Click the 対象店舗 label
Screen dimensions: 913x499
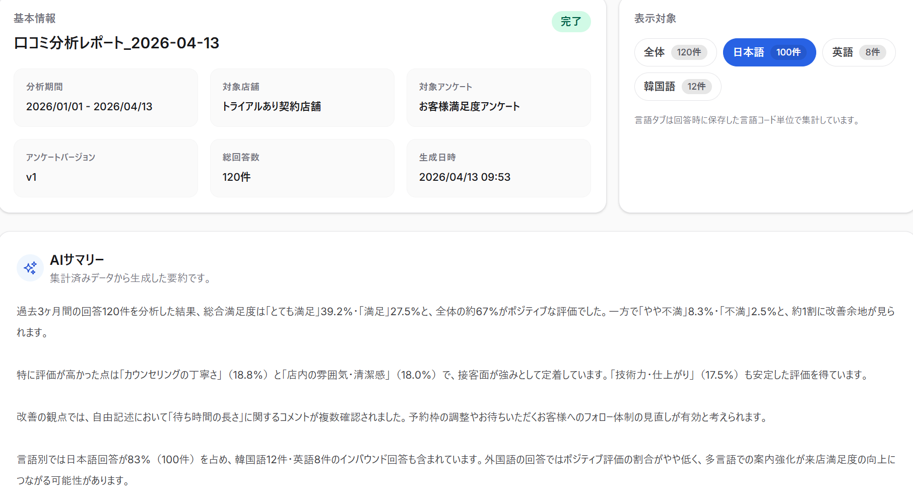(241, 87)
